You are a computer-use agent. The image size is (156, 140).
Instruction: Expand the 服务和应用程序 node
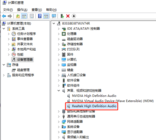[4, 75]
